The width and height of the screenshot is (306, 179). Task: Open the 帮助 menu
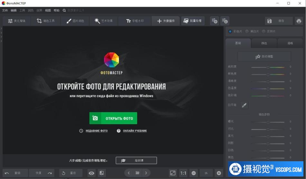point(56,10)
